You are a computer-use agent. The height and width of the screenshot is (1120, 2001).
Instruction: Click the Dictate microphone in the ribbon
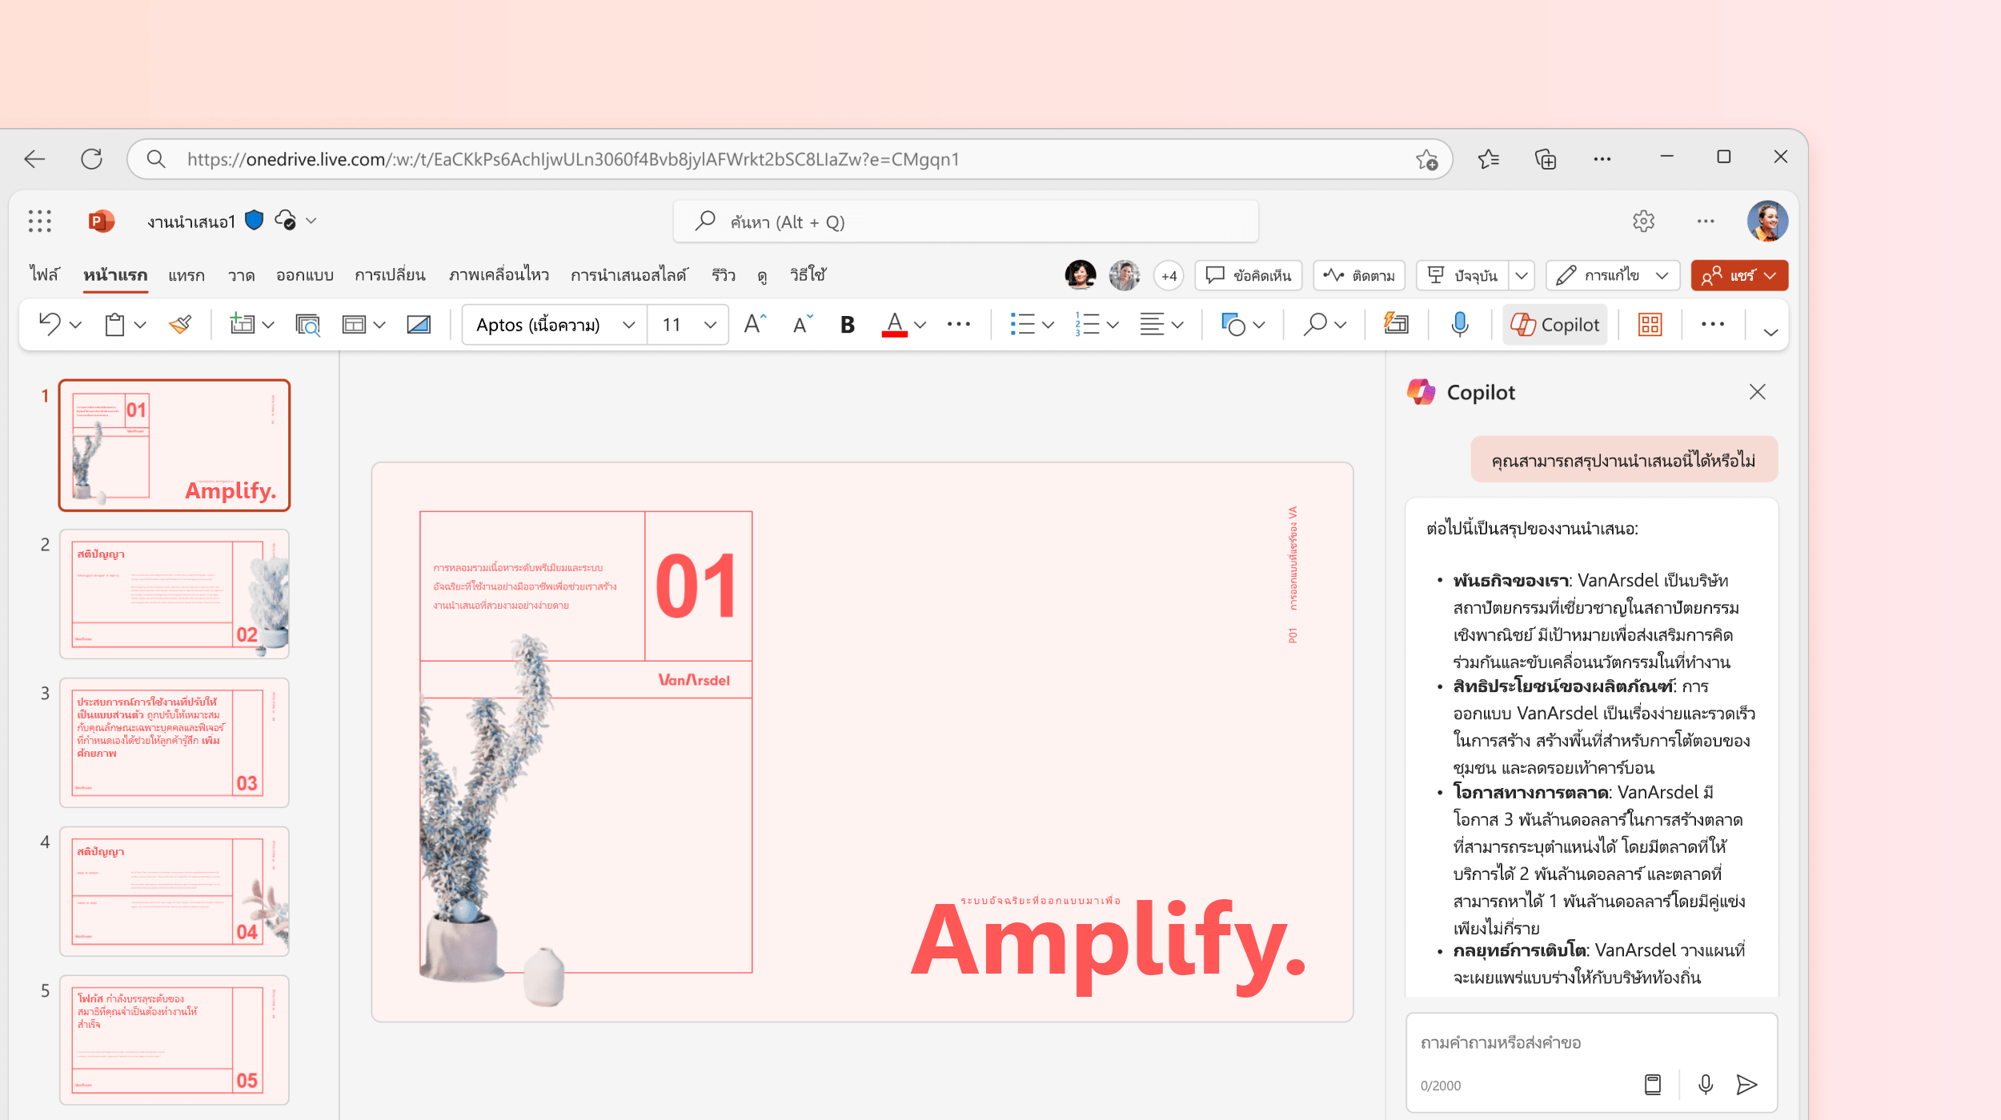pos(1460,324)
